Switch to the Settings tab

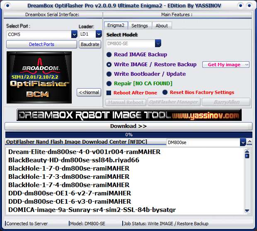(x=140, y=26)
